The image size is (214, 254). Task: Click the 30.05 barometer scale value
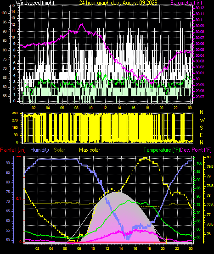[x=200, y=50]
